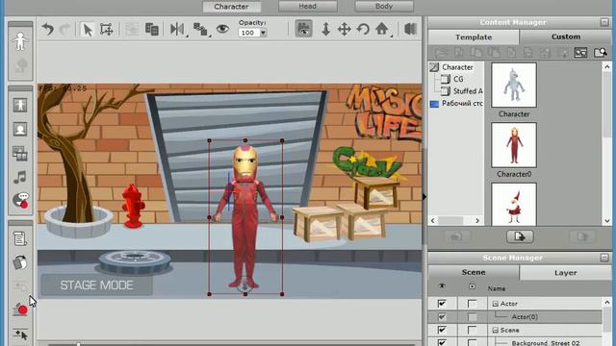Select the Stuffed A folder in tree
616x346 pixels.
468,91
